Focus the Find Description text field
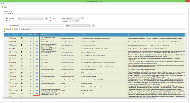 pyautogui.click(x=41, y=25)
